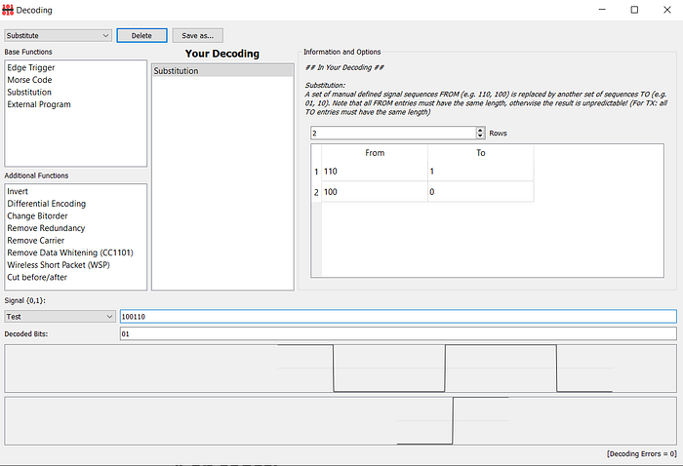Click the From cell containing 110
The width and height of the screenshot is (683, 466).
[375, 172]
